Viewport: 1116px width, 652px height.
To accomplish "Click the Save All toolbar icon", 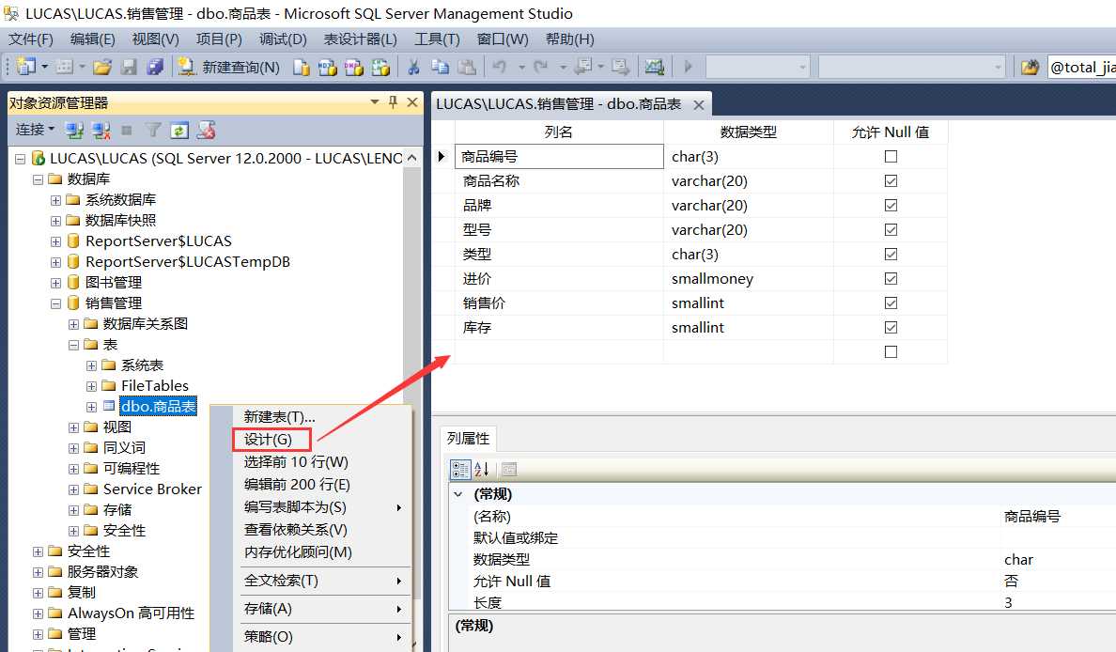I will tap(154, 67).
